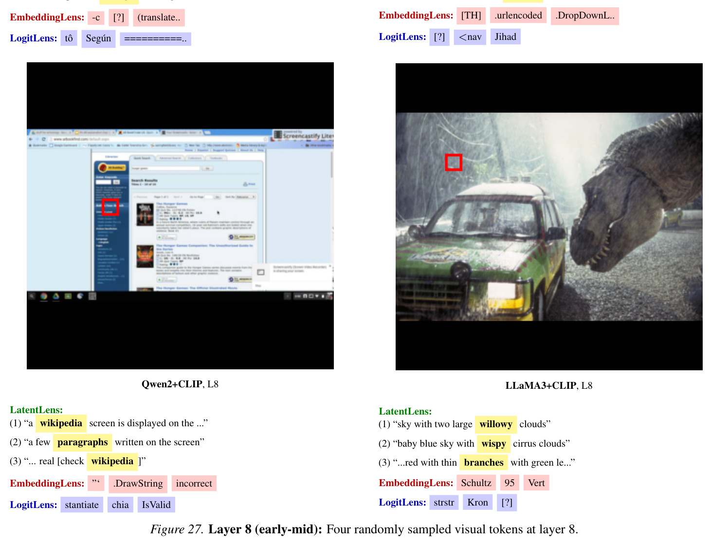Click the "==========.." token
This screenshot has width=710, height=544.
point(155,39)
